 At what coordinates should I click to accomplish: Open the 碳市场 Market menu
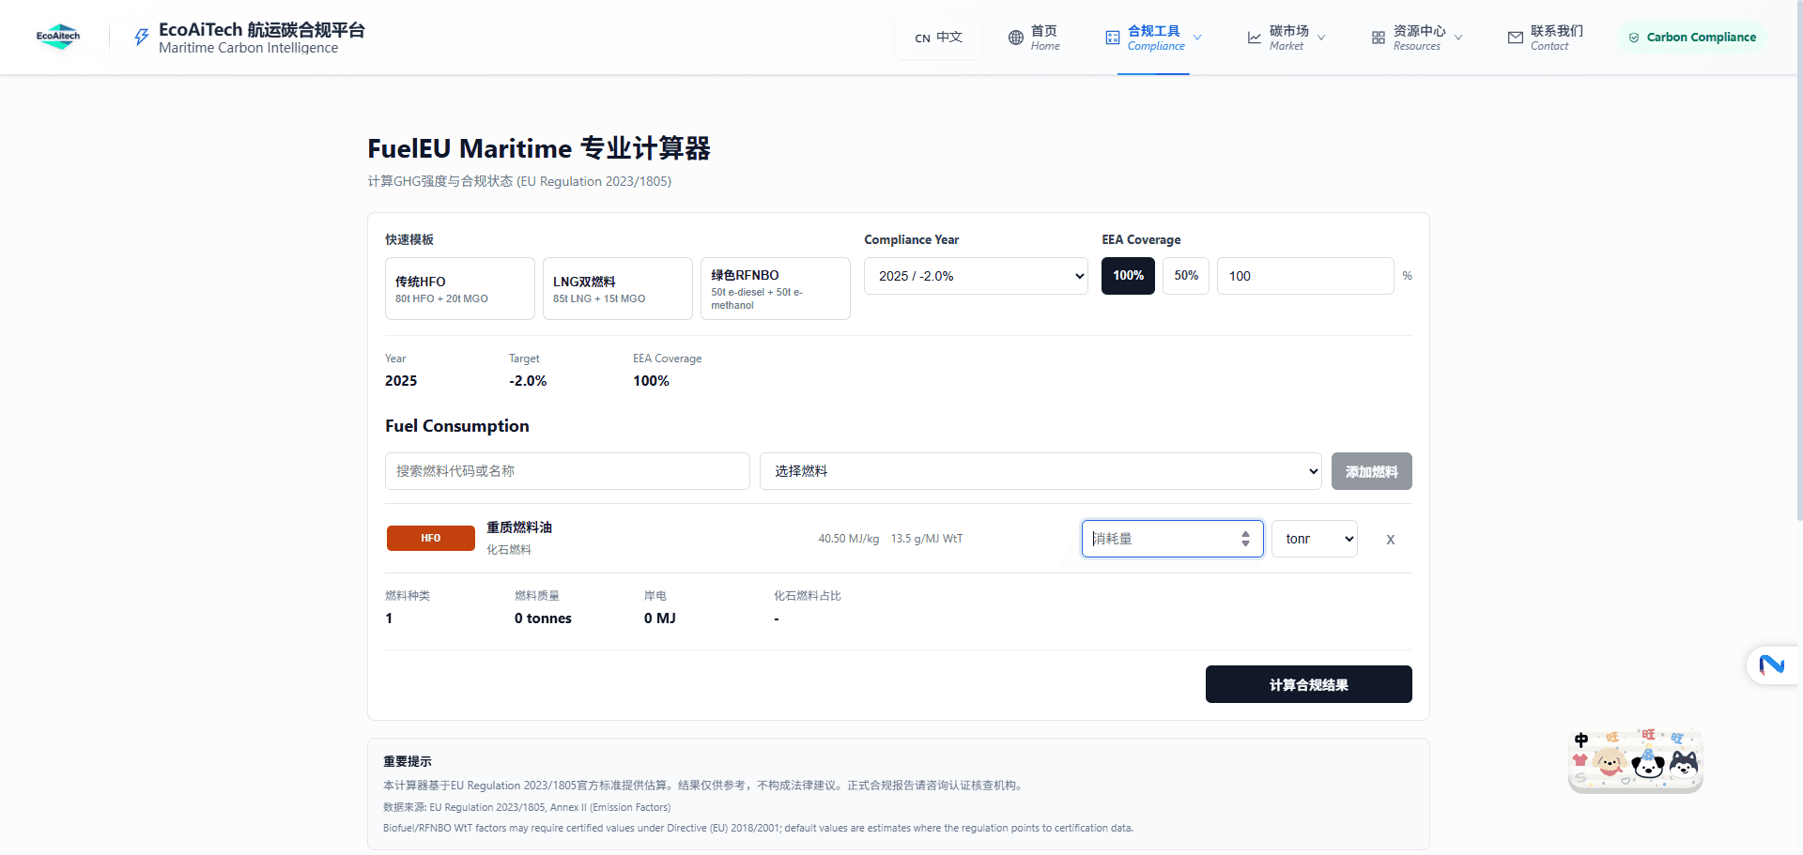point(1287,38)
